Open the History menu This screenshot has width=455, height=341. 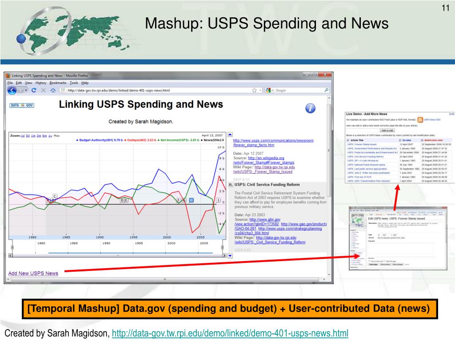coord(40,83)
